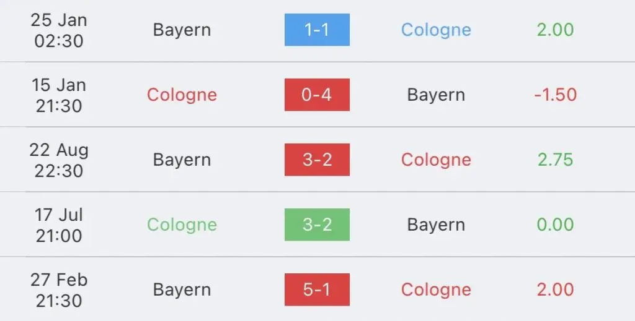This screenshot has width=635, height=321.
Task: Click blue Cologne in 25 Jan match
Action: click(x=436, y=30)
